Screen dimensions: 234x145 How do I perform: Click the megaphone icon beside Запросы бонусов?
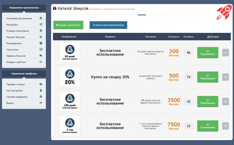coord(41,56)
